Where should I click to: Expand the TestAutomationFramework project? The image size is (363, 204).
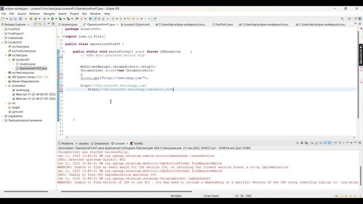2,121
